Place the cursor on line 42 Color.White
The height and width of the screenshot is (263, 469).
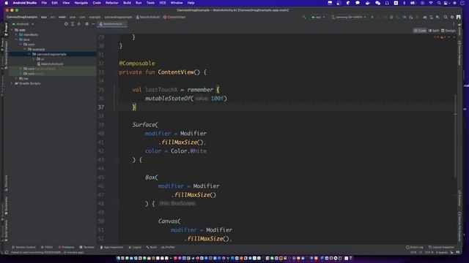click(x=189, y=151)
